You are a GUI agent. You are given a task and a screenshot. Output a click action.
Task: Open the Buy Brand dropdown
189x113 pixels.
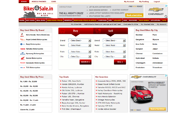[x=80, y=40]
